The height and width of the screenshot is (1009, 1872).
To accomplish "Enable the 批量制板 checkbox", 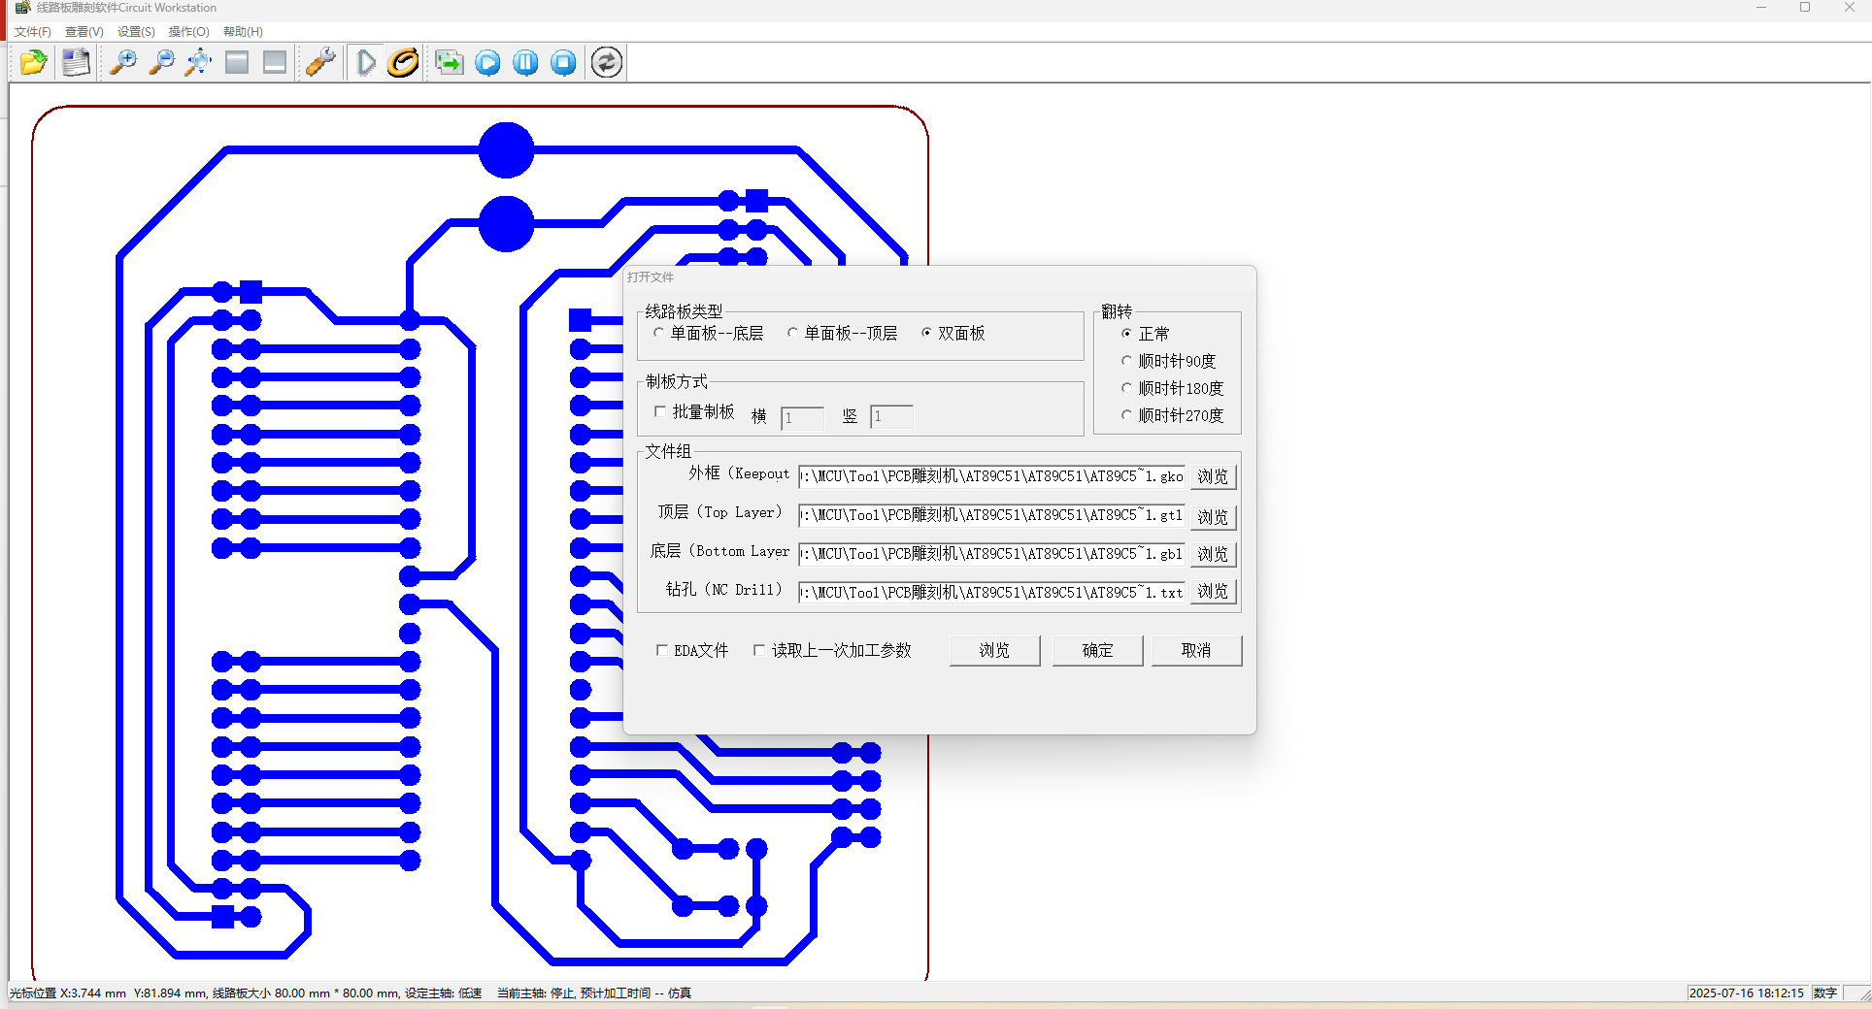I will click(660, 411).
